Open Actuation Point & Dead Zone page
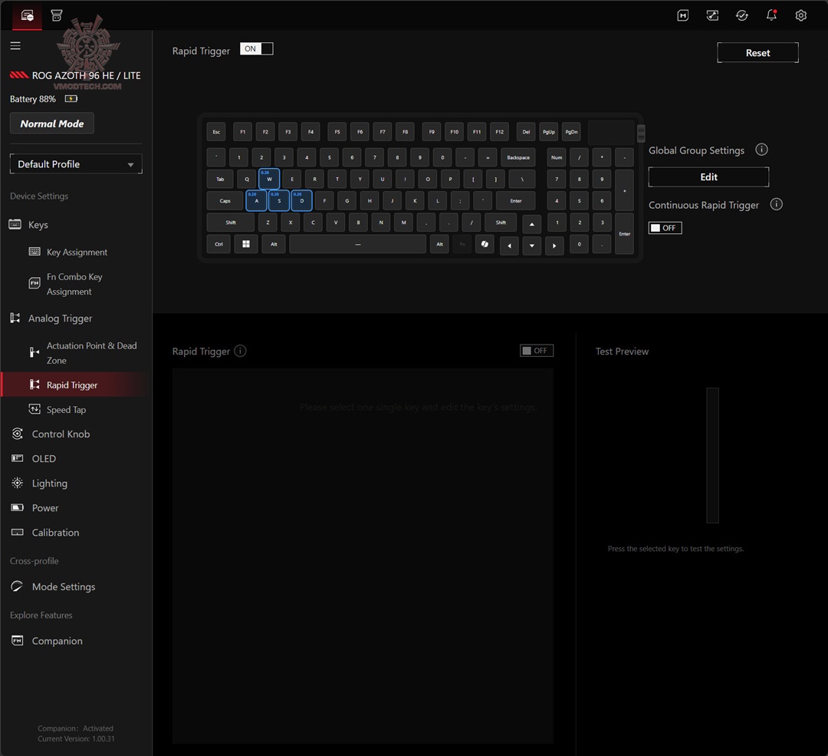The height and width of the screenshot is (756, 828). pyautogui.click(x=91, y=352)
